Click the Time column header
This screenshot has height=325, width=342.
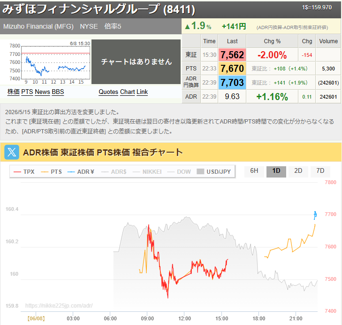click(x=209, y=41)
